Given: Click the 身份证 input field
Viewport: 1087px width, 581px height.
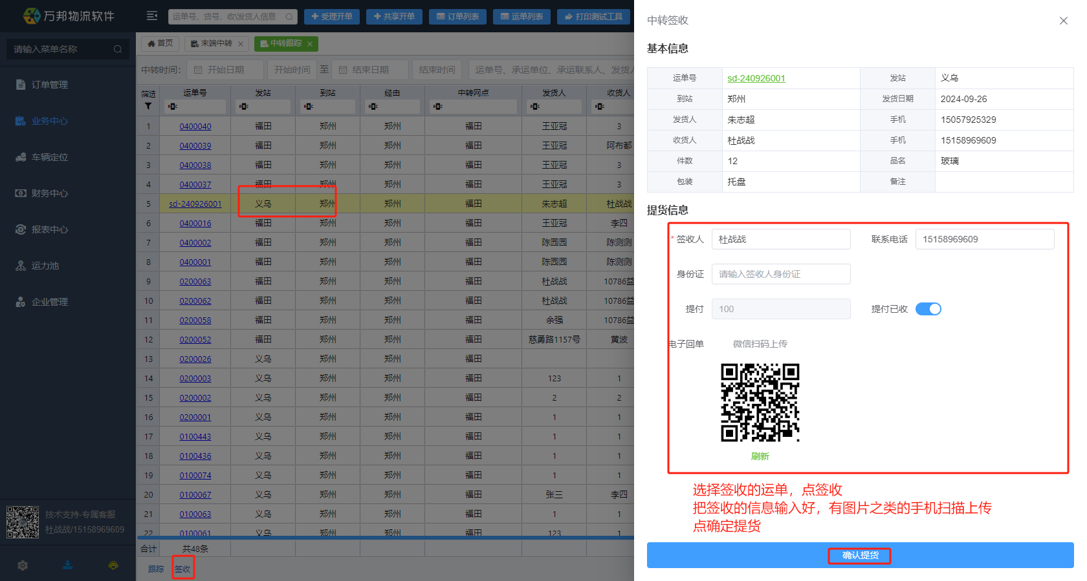Looking at the screenshot, I should (x=781, y=274).
